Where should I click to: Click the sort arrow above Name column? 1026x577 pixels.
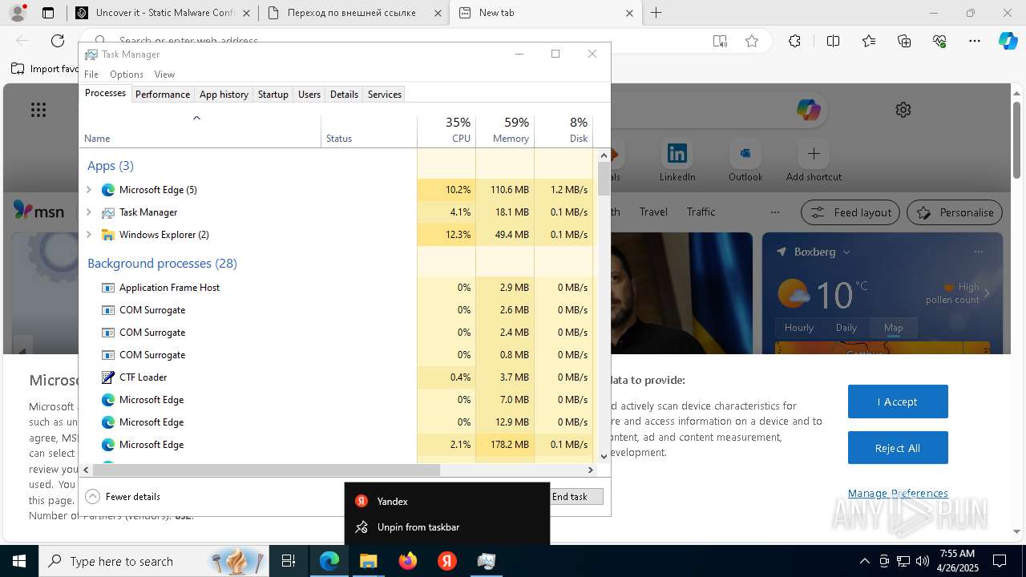tap(196, 118)
